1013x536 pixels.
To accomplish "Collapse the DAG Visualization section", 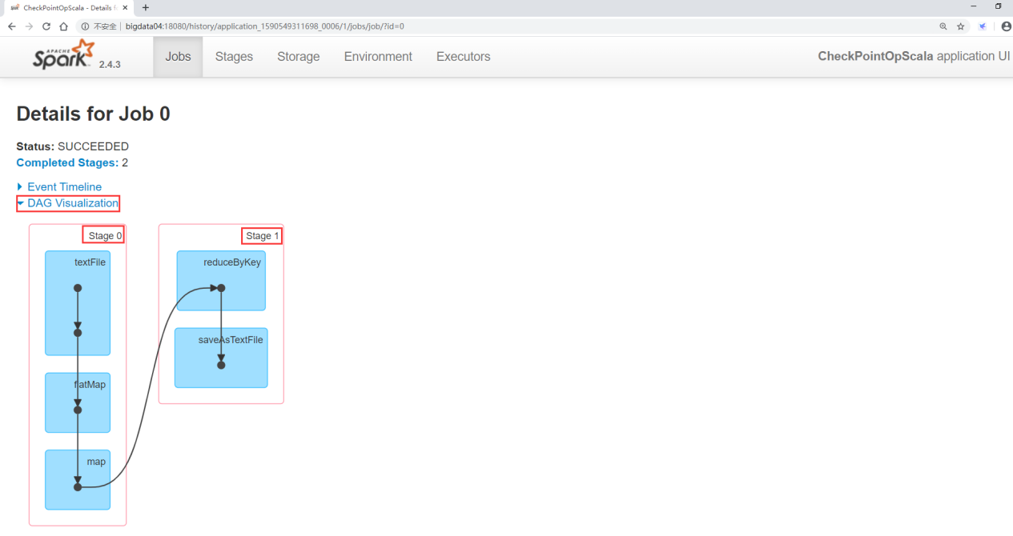I will click(68, 203).
